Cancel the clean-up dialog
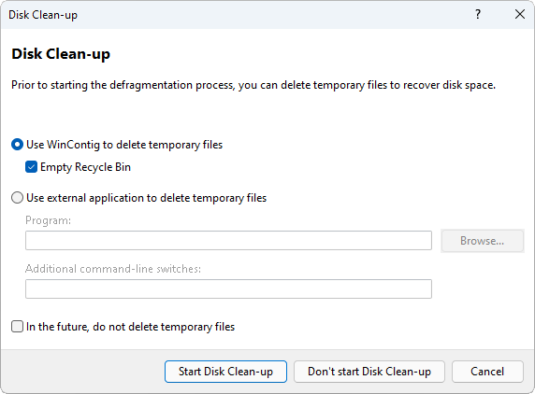The height and width of the screenshot is (394, 535). (487, 372)
